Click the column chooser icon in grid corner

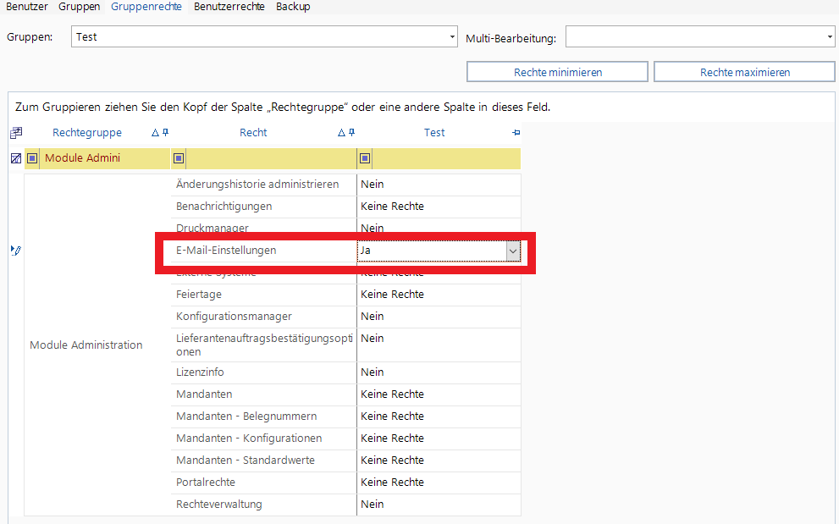point(15,133)
